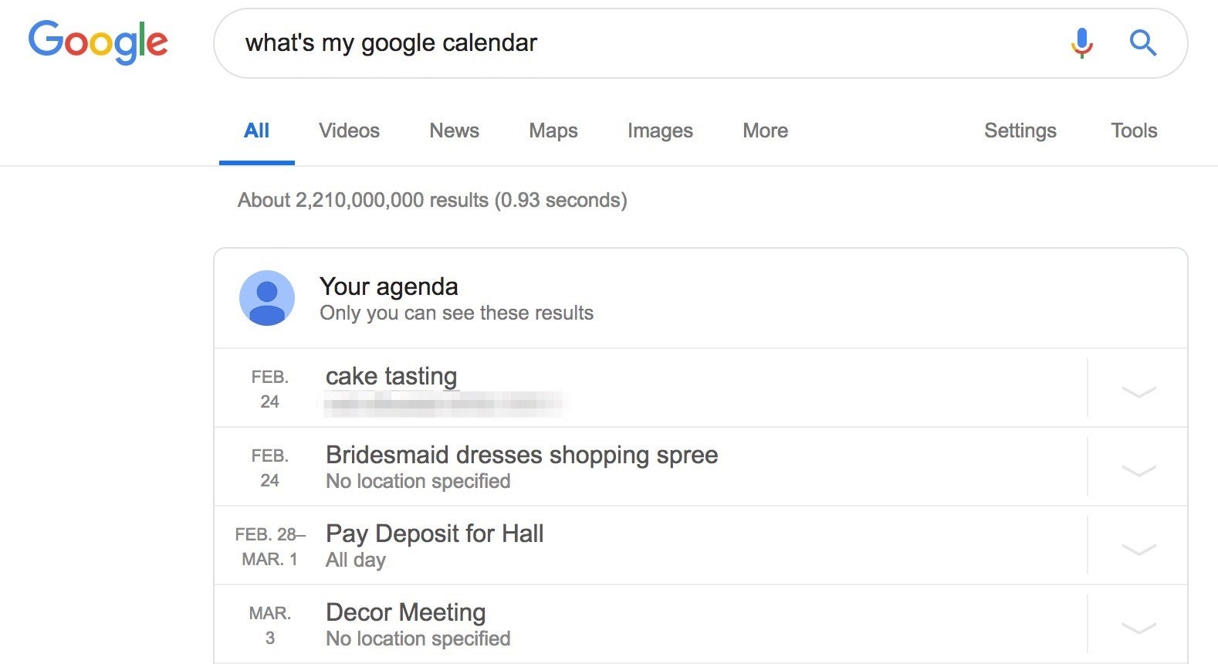1218x664 pixels.
Task: Expand the Pay Deposit for Hall event
Action: (1138, 549)
